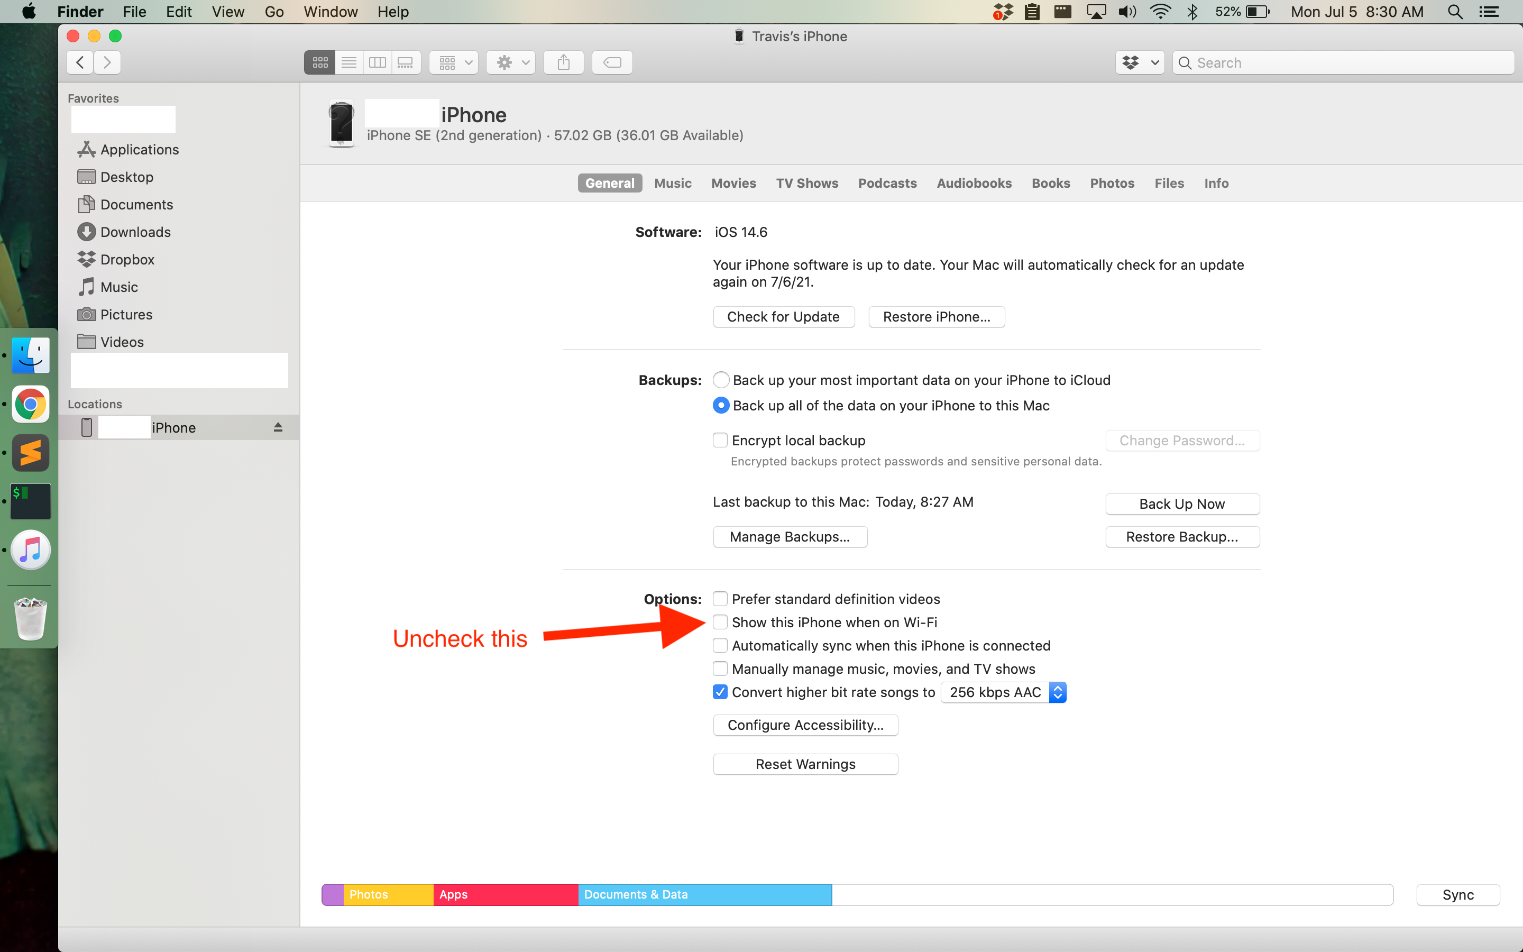The height and width of the screenshot is (952, 1523).
Task: Eject the iPhone in sidebar
Action: [x=278, y=427]
